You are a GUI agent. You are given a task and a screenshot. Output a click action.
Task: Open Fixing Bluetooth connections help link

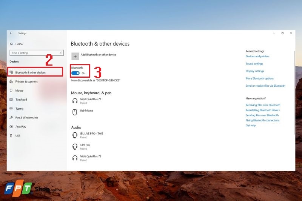click(x=262, y=120)
